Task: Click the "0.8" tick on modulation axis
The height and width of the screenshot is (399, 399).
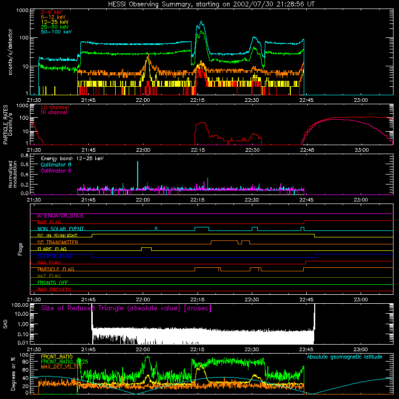Action: pyautogui.click(x=24, y=155)
